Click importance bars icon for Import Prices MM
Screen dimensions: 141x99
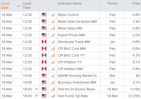coord(53,35)
